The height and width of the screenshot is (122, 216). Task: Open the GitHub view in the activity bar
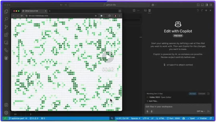[x=6, y=58]
